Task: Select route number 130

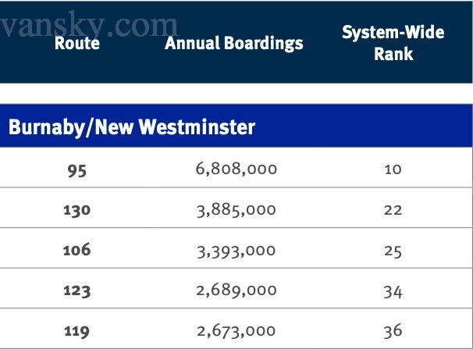Action: click(76, 209)
